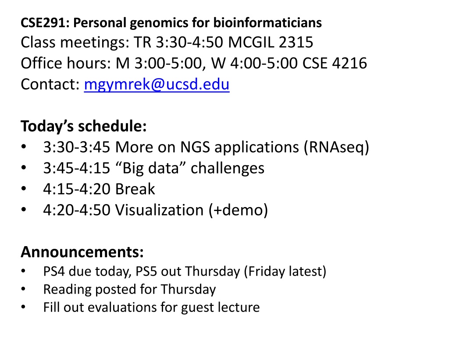Select the Today's schedule heading
Viewport: 449px width, 337px height.
(84, 126)
